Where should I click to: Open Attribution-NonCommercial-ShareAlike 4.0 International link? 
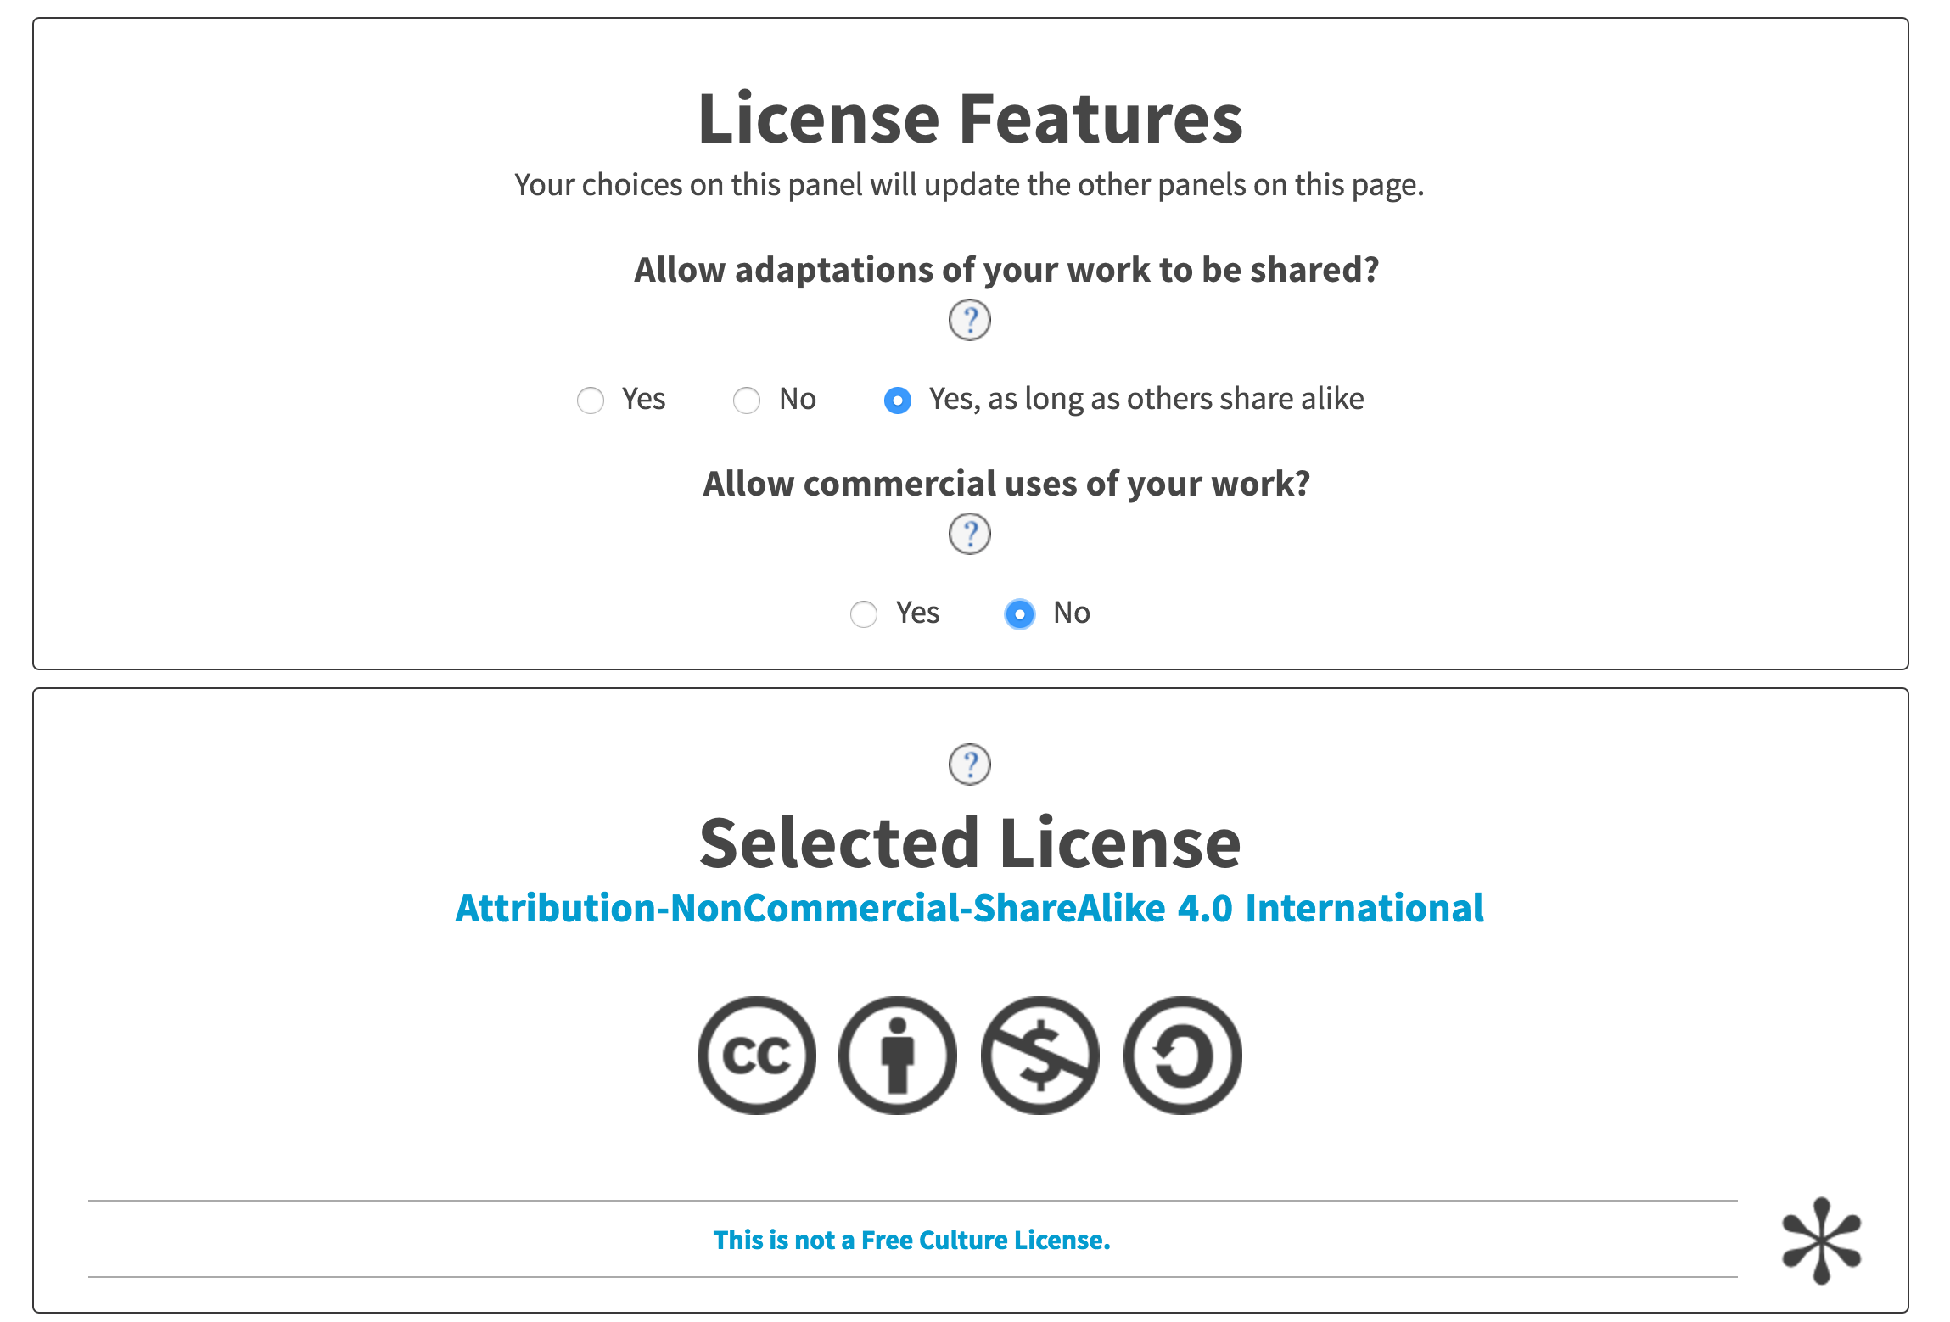pyautogui.click(x=969, y=908)
